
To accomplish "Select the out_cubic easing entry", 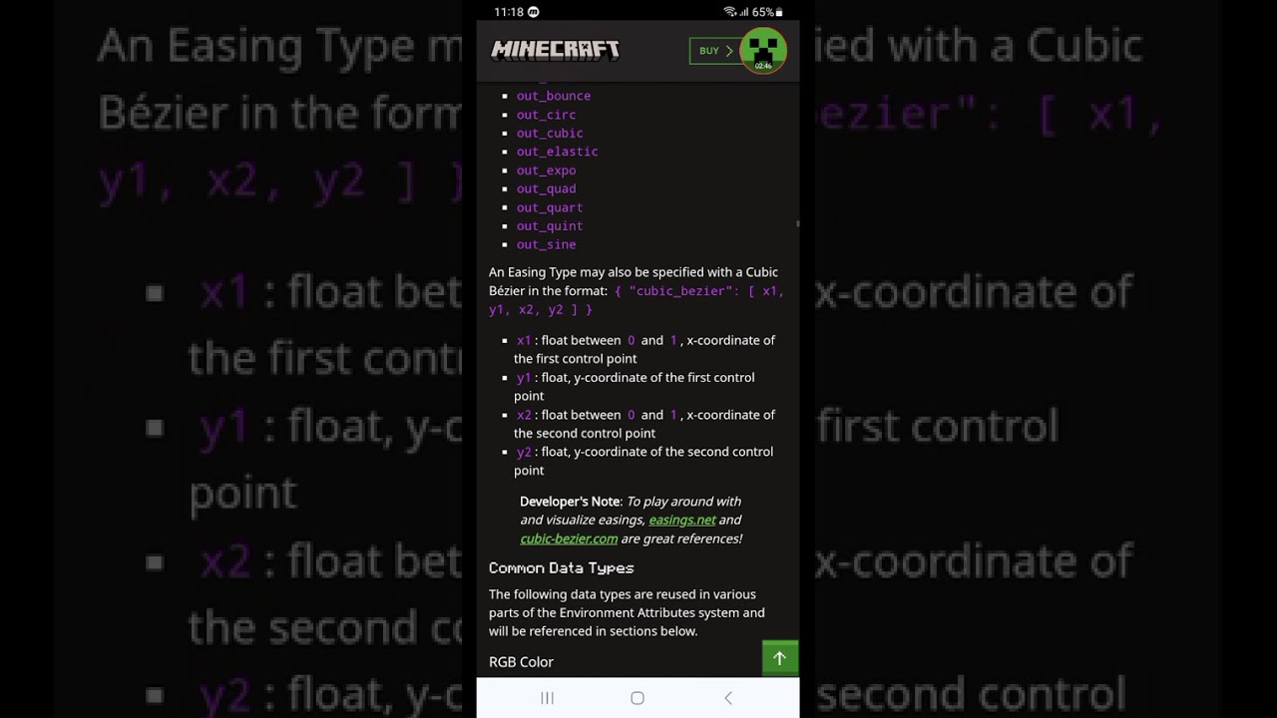I will (x=550, y=133).
